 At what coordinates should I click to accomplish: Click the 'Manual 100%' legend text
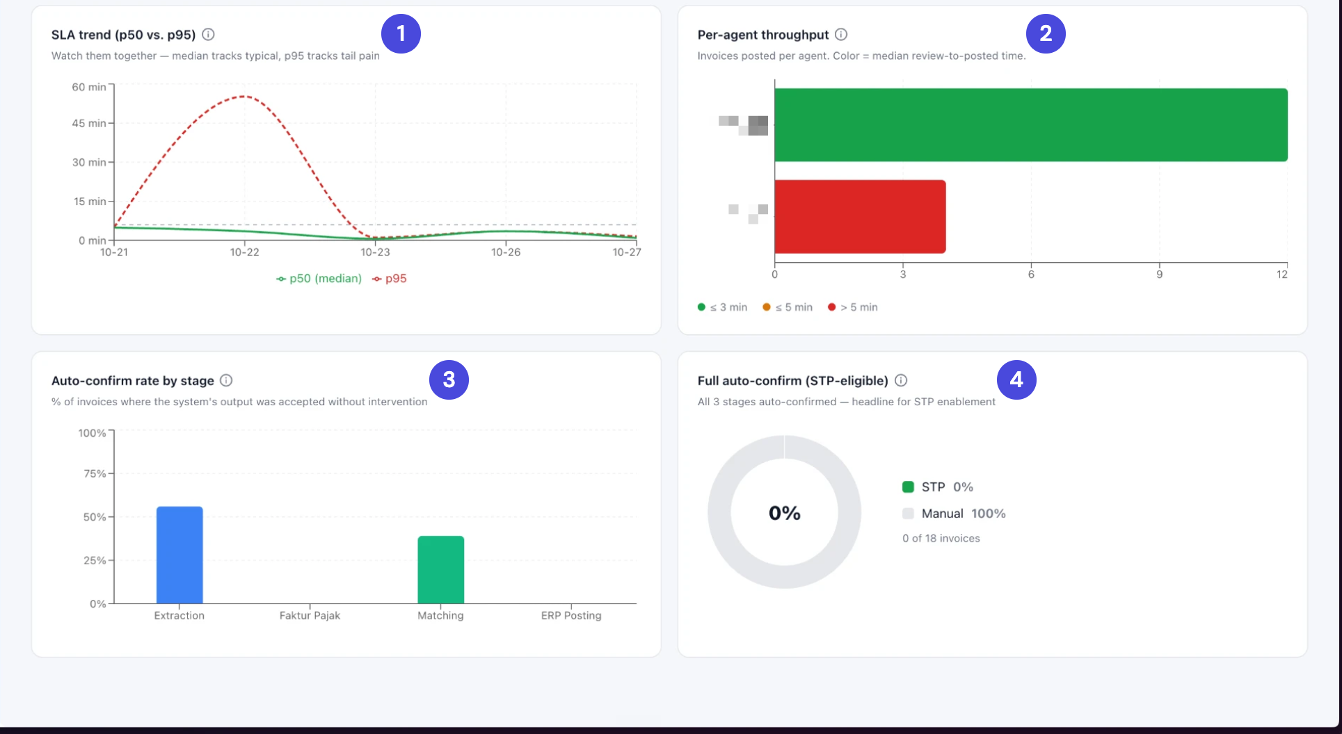(x=964, y=514)
